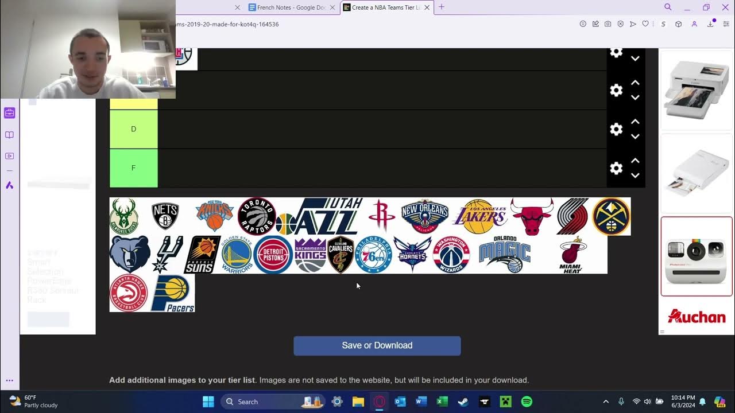Move the F tier row down
Viewport: 735px width, 413px height.
[635, 176]
